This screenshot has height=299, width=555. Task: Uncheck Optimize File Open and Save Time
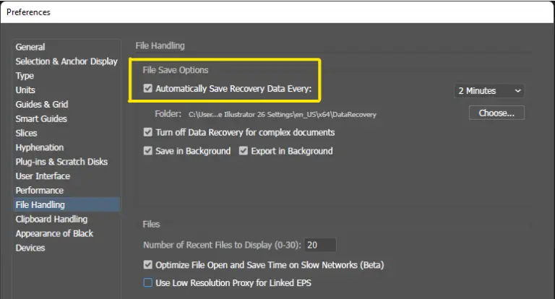pos(149,265)
